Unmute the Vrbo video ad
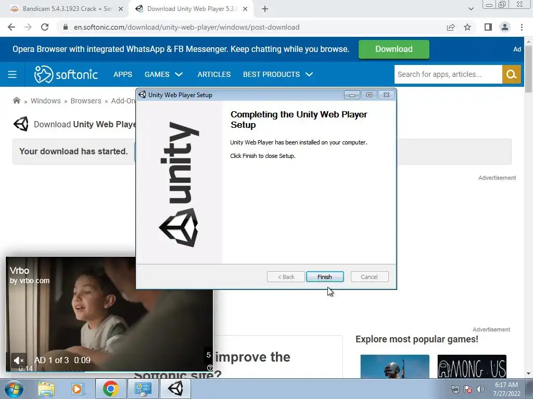Screen dimensions: 533x399 coord(19,361)
